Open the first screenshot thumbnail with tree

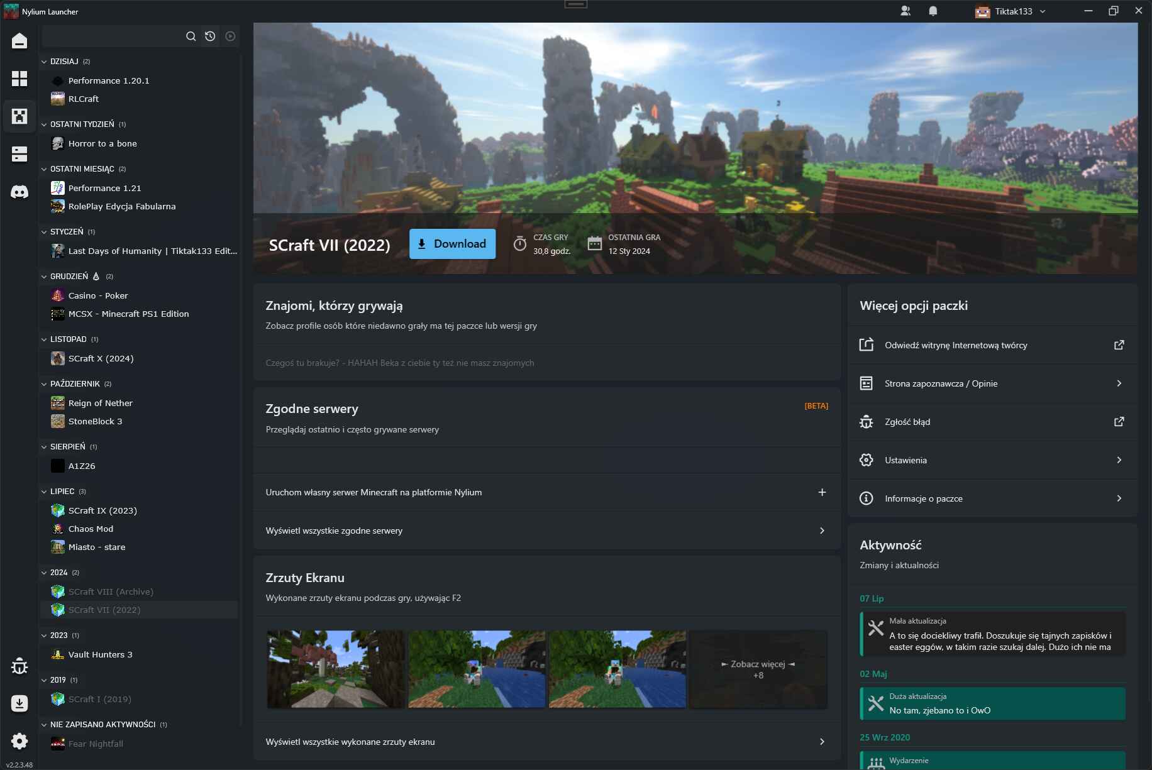tap(336, 669)
